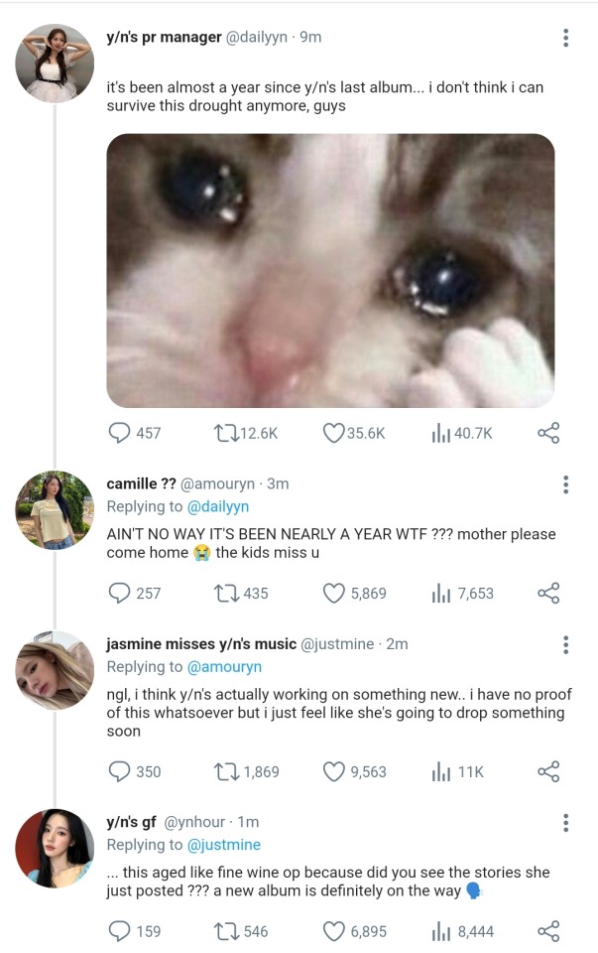Share the tweet from y/n's gf
This screenshot has height=953, width=598.
coord(548,931)
